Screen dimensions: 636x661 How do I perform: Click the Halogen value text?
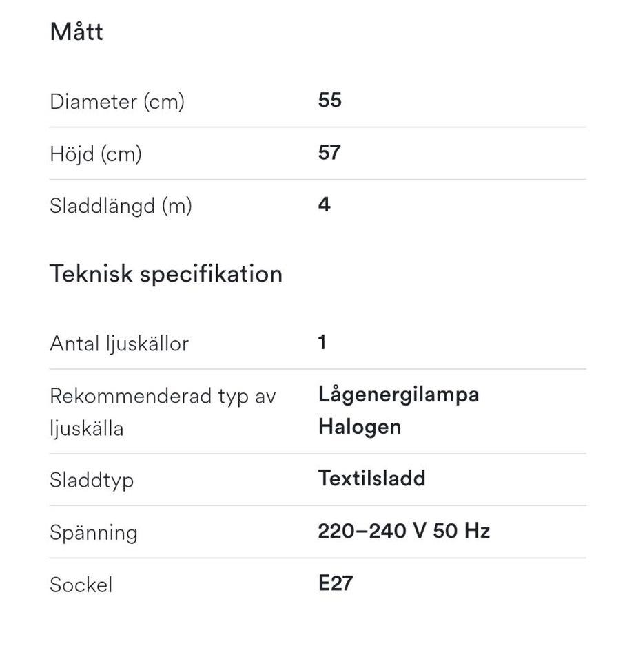360,427
